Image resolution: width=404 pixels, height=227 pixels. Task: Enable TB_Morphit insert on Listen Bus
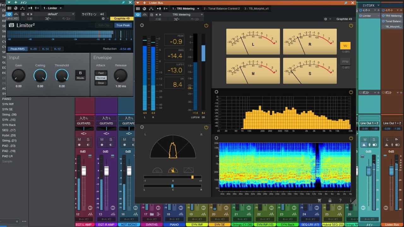click(x=383, y=27)
